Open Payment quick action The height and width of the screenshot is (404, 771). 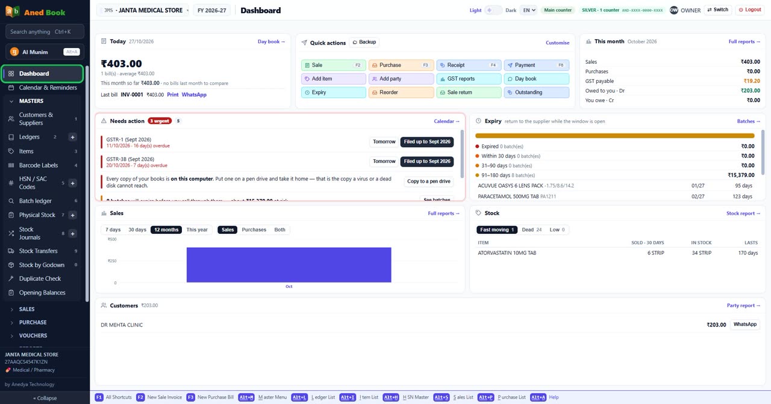(537, 65)
